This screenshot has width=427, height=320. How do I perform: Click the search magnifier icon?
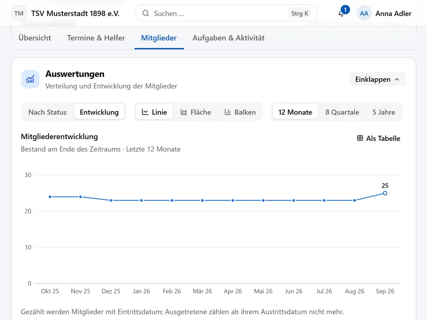146,13
